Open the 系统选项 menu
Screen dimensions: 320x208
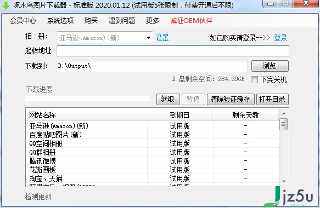pos(60,21)
